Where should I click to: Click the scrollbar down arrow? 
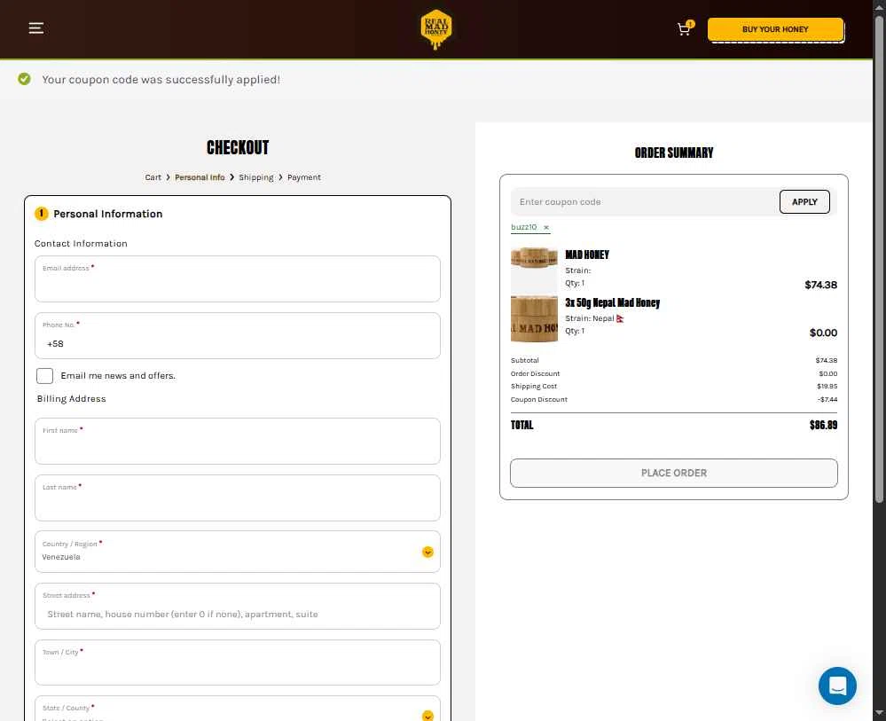coord(879,713)
